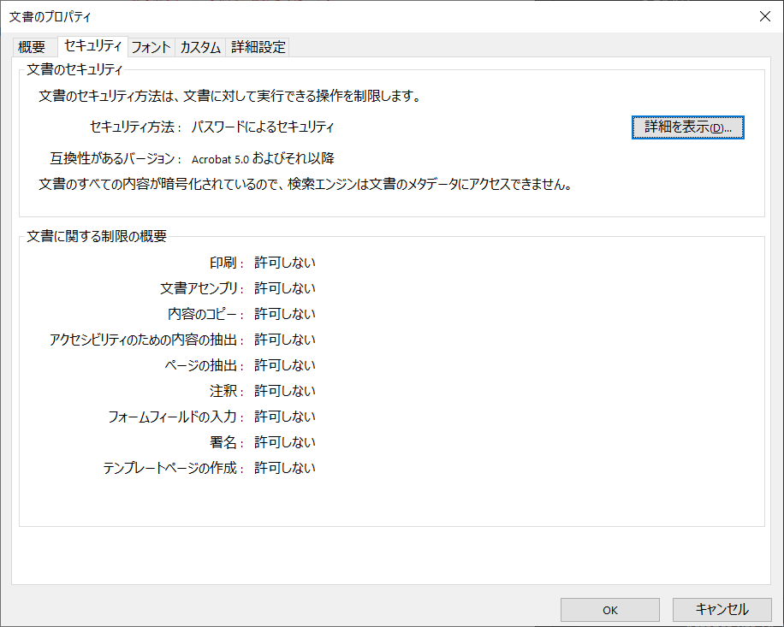The width and height of the screenshot is (784, 627).
Task: Click the encrypted metadata notice sentence
Action: click(x=306, y=185)
